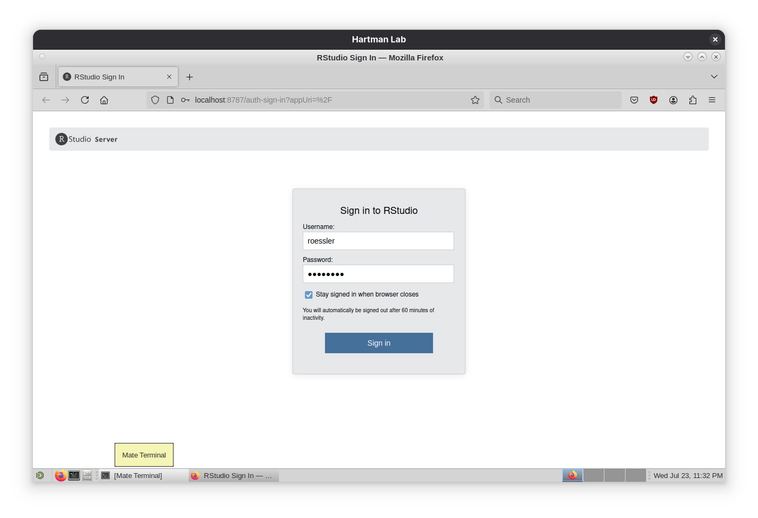758x518 pixels.
Task: Open the browser Extensions panel
Action: 693,100
